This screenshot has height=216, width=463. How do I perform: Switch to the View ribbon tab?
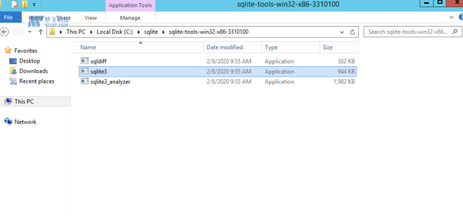(x=91, y=18)
